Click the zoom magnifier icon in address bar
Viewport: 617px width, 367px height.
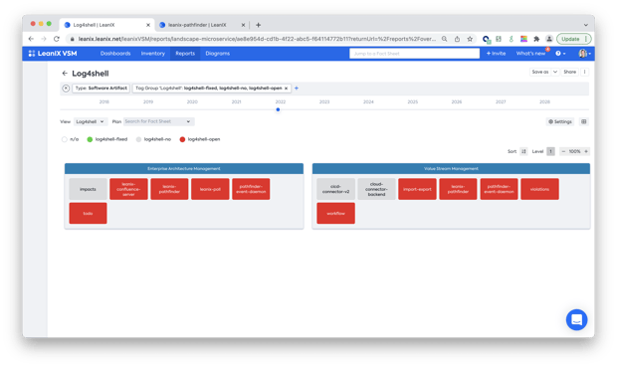(444, 39)
